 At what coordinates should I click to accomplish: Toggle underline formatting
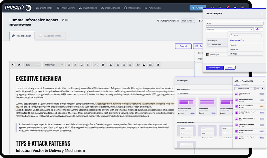[82, 65]
